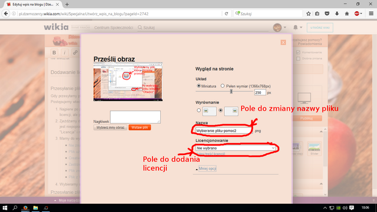The image size is (377, 212).
Task: Open the bookmarks library clipboard icon
Action: click(x=318, y=14)
